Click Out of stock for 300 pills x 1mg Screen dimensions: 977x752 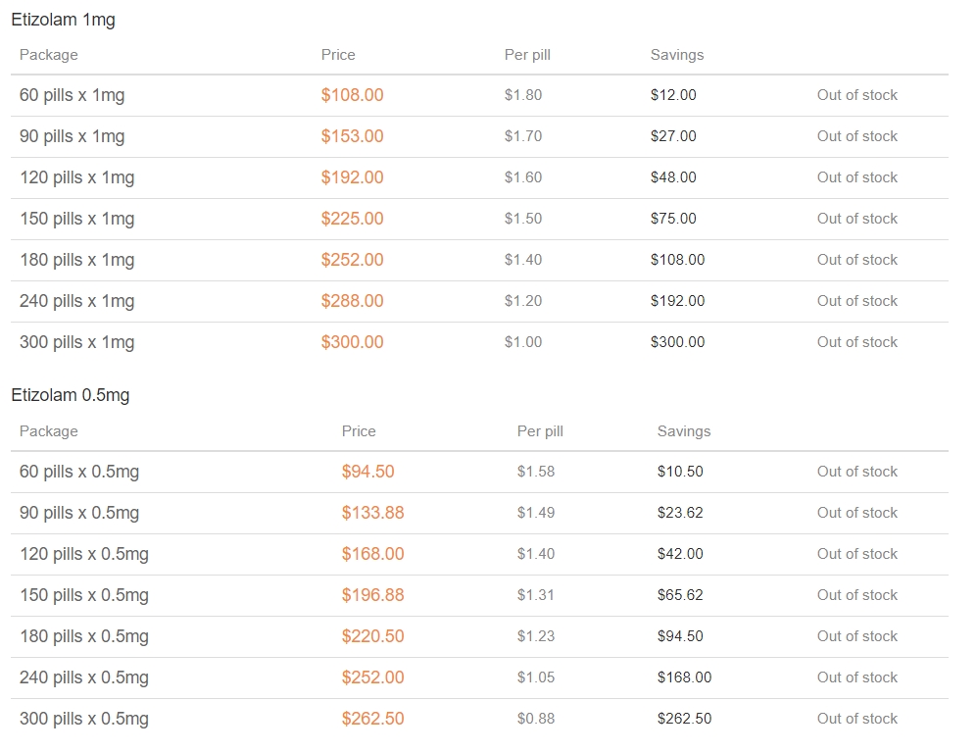[856, 342]
